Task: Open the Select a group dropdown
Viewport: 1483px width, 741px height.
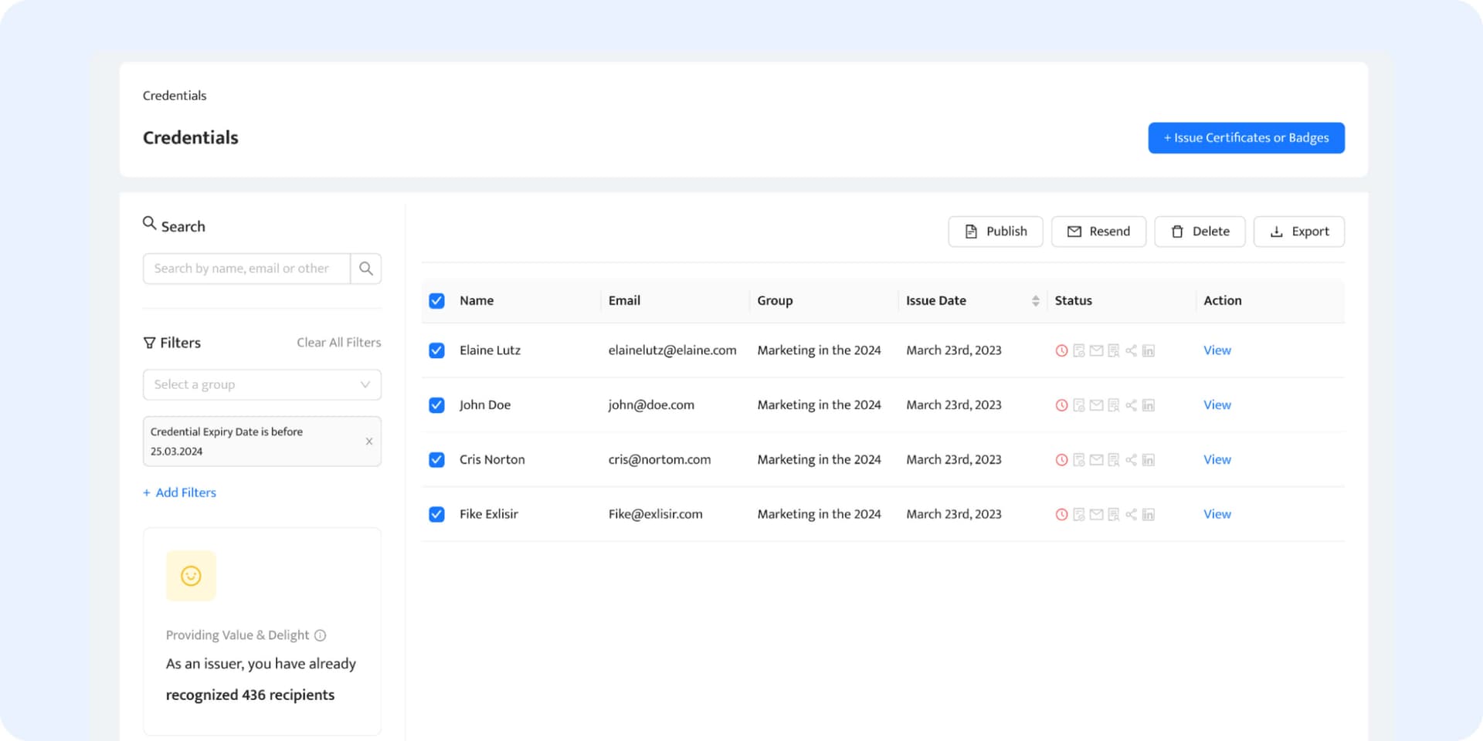Action: click(x=262, y=384)
